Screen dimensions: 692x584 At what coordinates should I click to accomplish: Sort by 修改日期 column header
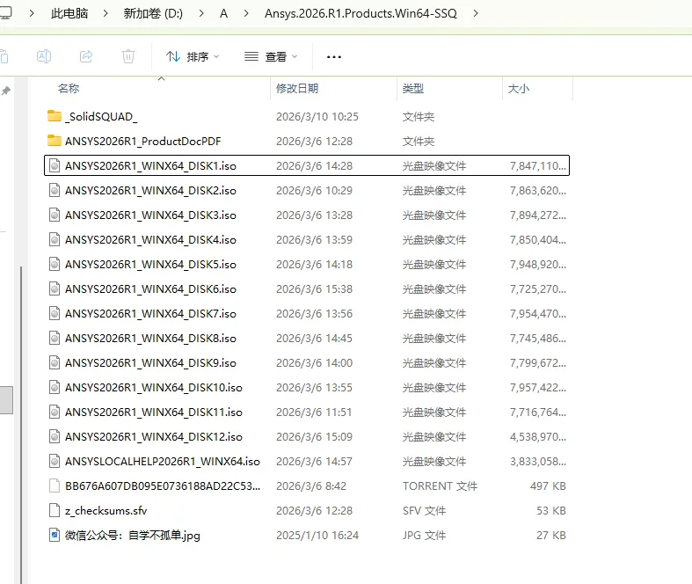click(297, 88)
